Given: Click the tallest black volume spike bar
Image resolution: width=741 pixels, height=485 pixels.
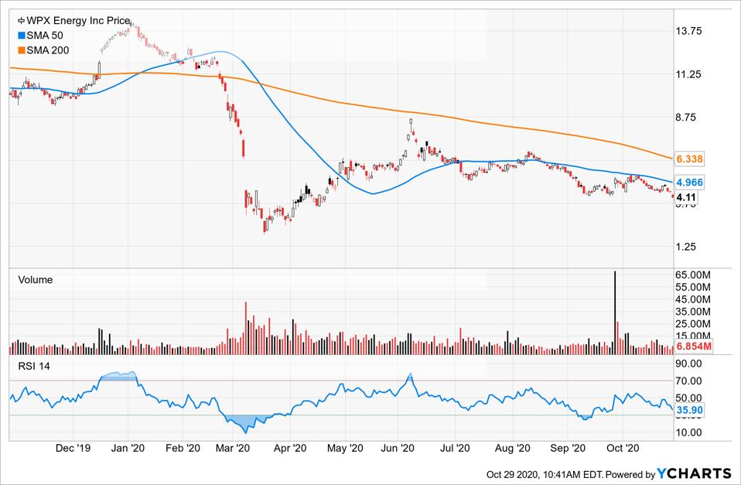Looking at the screenshot, I should (615, 313).
